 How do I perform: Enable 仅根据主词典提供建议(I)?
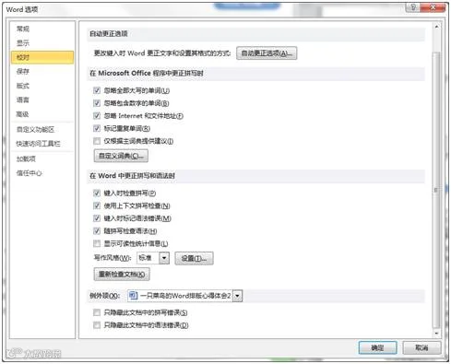pos(97,141)
